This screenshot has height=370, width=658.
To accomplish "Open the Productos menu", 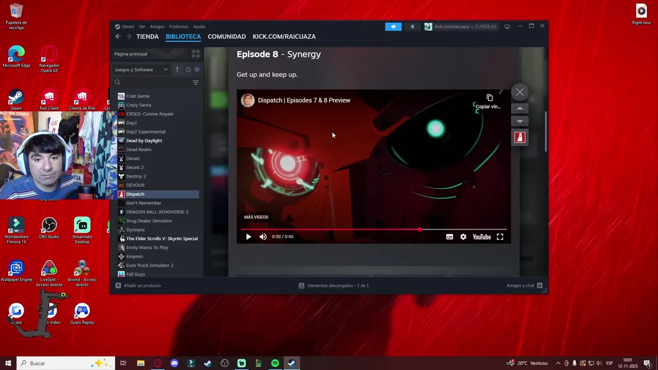I will (x=178, y=26).
